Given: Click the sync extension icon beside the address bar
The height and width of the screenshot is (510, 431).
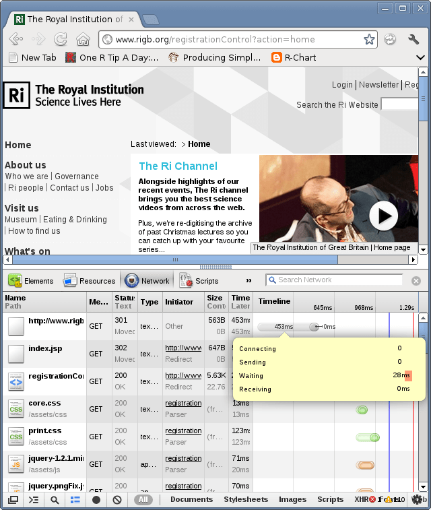Looking at the screenshot, I should click(390, 39).
